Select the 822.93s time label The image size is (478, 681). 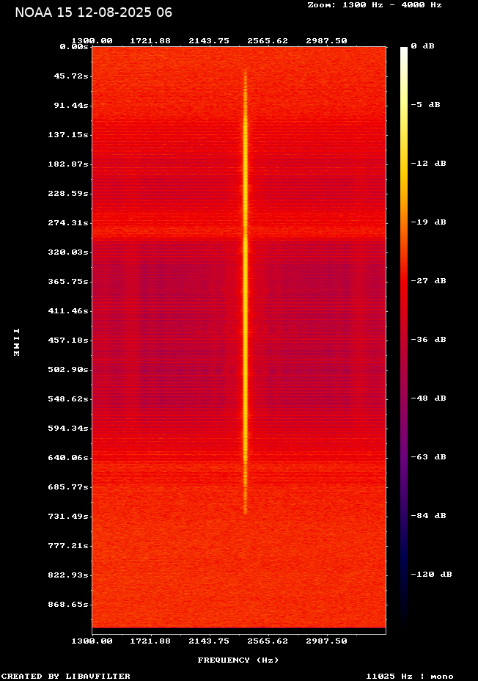coord(68,575)
